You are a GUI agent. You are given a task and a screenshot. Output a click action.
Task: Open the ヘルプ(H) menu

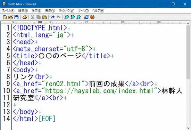[x=98, y=11]
